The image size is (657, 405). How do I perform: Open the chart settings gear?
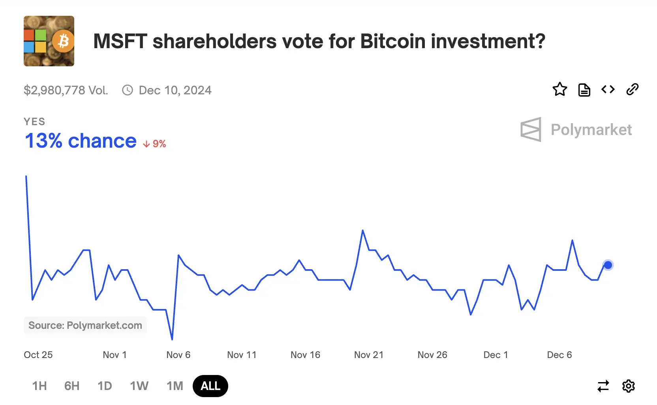(x=628, y=386)
